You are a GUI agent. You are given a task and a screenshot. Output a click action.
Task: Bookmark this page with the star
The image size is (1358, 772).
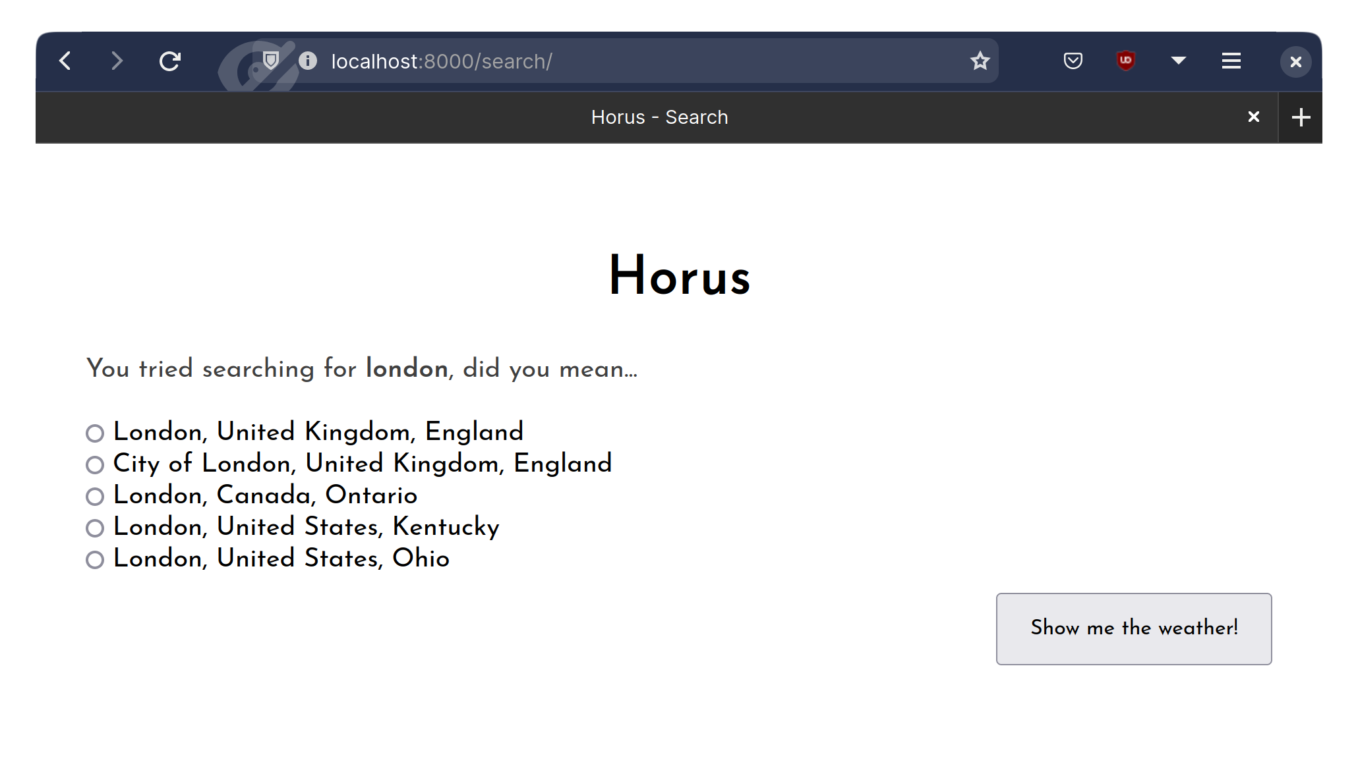980,61
